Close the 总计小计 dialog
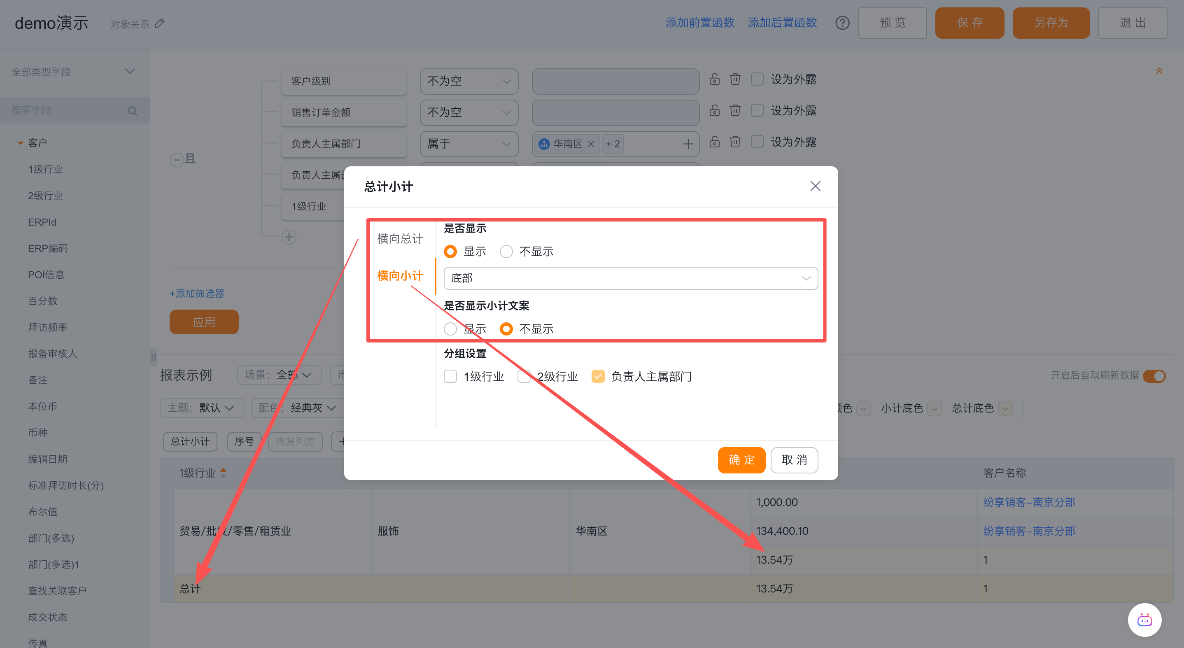 pyautogui.click(x=815, y=186)
